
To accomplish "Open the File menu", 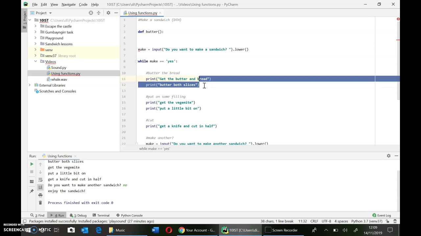I will (35, 5).
